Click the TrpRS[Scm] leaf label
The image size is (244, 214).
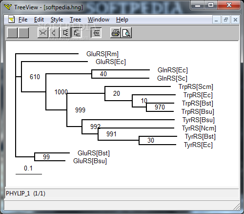point(196,87)
